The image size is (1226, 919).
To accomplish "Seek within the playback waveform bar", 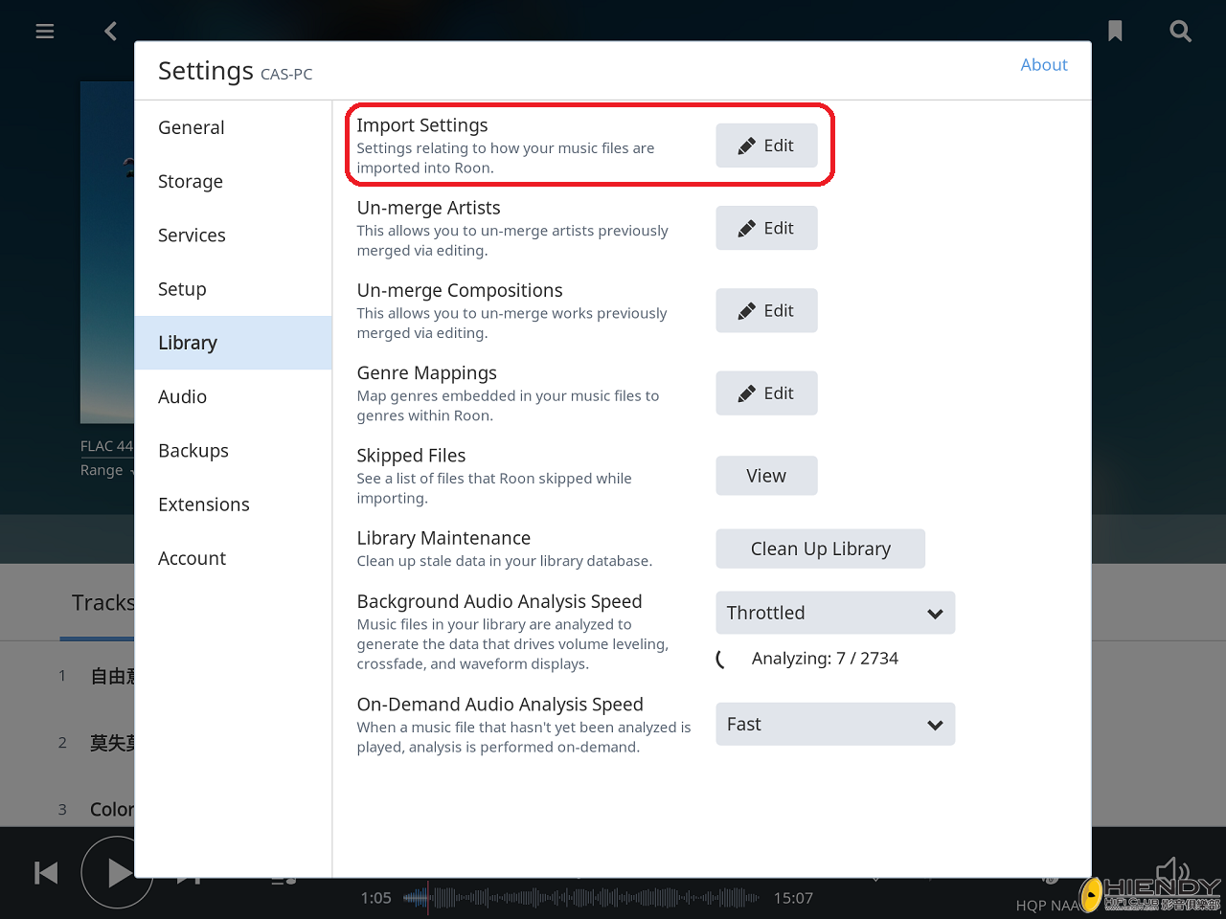I will (581, 898).
